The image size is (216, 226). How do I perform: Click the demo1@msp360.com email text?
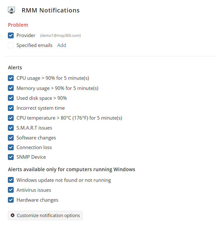(60, 36)
